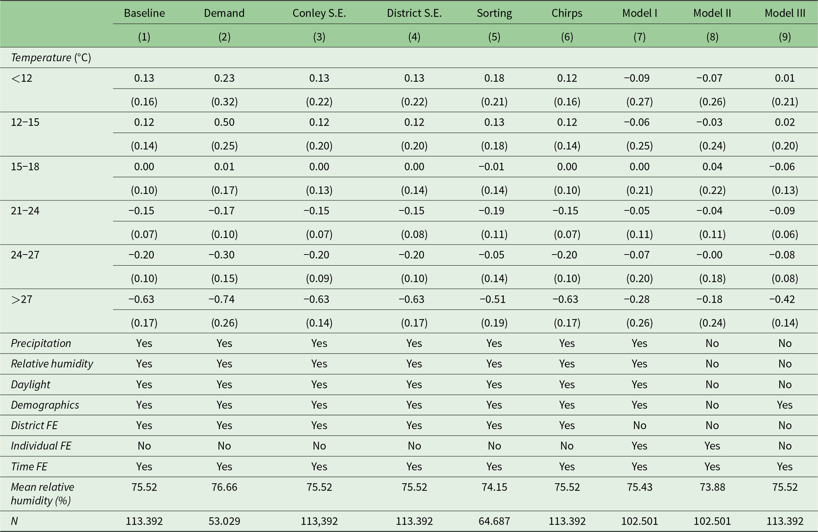Select the Demographics row label

coord(45,405)
